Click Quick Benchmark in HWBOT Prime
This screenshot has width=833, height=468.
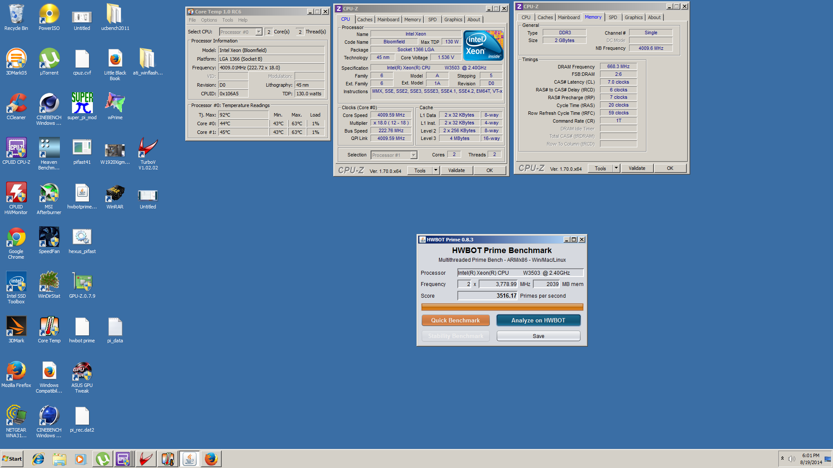coord(456,320)
